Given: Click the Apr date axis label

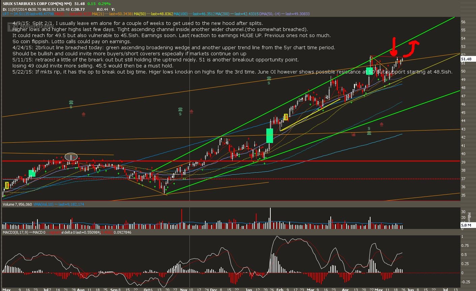Looking at the screenshot, I should point(345,289).
